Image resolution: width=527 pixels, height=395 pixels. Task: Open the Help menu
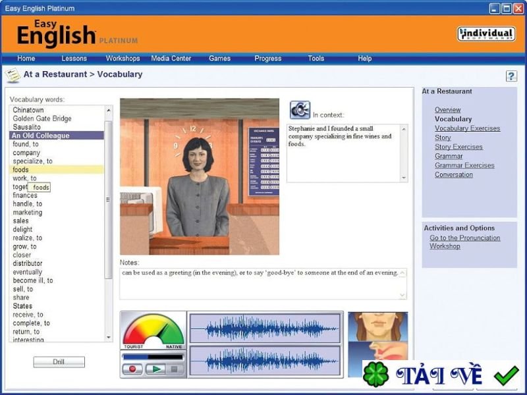(x=364, y=59)
